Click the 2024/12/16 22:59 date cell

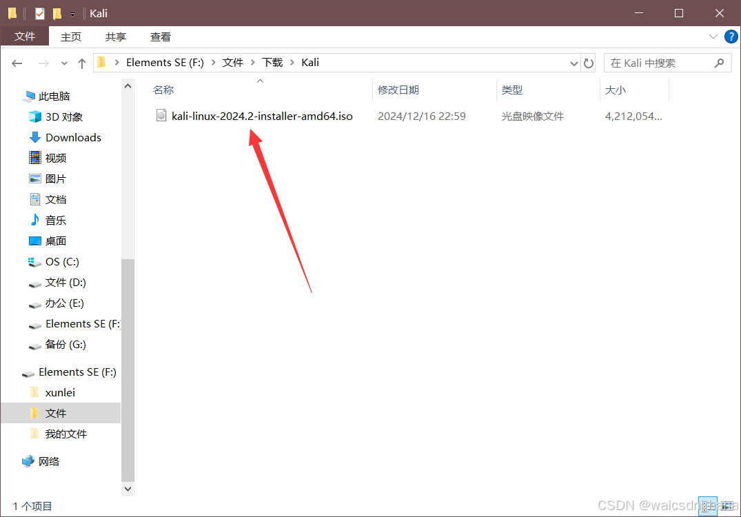click(422, 116)
